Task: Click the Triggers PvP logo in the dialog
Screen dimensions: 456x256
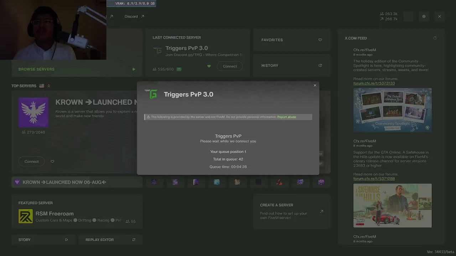Action: tap(151, 94)
